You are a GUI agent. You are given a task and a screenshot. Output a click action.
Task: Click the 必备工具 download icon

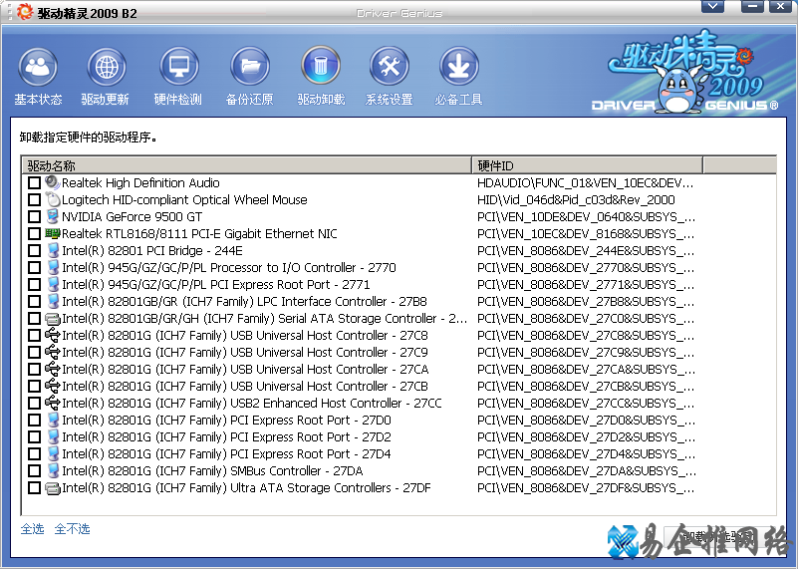[x=458, y=69]
